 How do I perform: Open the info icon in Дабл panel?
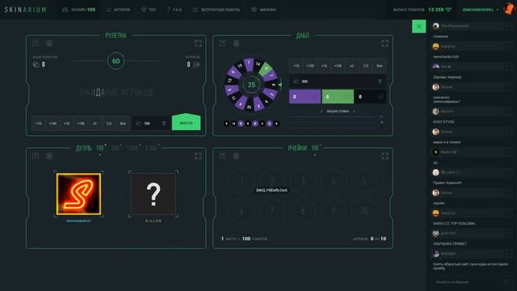(223, 43)
